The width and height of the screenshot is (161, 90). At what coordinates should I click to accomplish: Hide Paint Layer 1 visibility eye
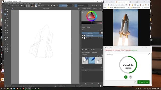click(82, 36)
